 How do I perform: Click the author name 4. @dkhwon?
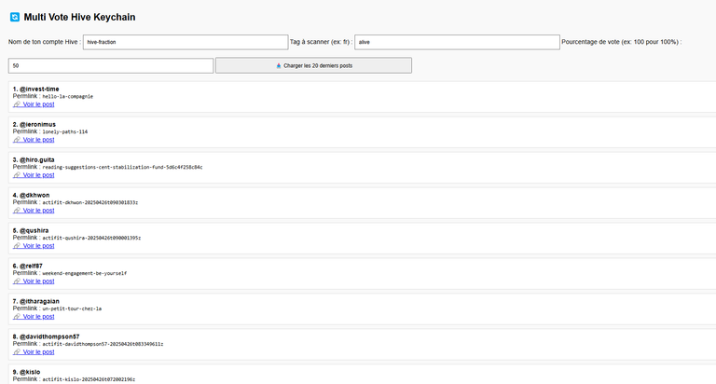[x=31, y=195]
